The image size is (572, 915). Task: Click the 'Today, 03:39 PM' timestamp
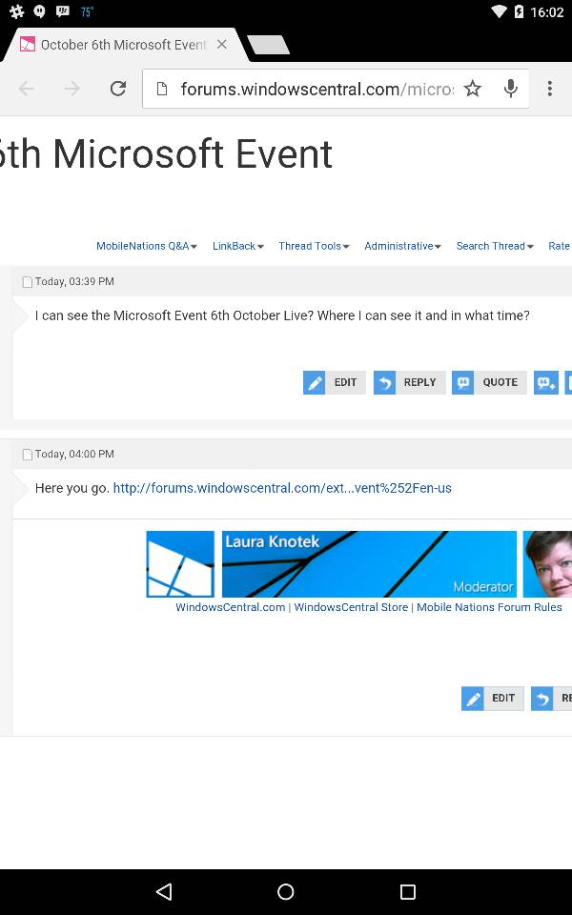74,282
